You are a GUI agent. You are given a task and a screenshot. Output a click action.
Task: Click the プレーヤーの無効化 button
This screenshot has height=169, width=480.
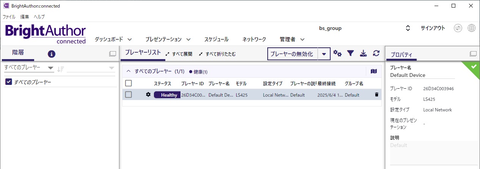[x=292, y=54]
